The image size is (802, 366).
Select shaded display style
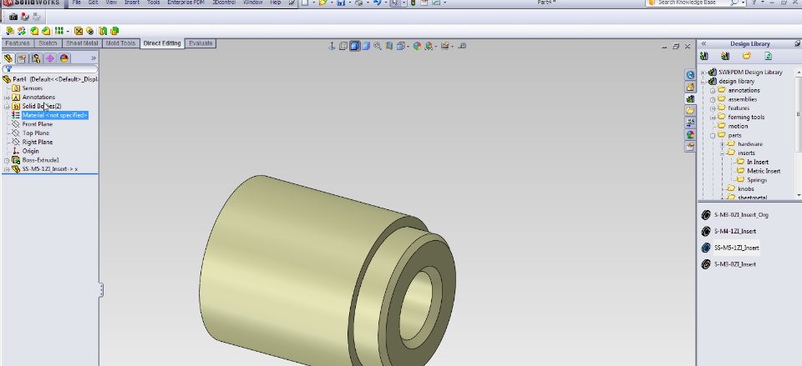coord(366,46)
